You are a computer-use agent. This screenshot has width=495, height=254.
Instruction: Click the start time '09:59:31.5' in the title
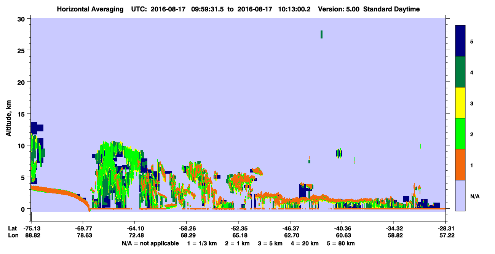tap(207, 9)
